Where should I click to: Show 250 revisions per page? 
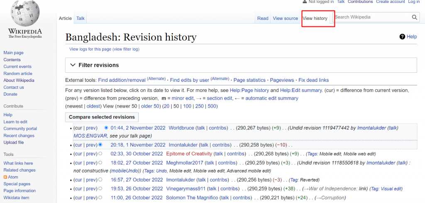[199, 106]
